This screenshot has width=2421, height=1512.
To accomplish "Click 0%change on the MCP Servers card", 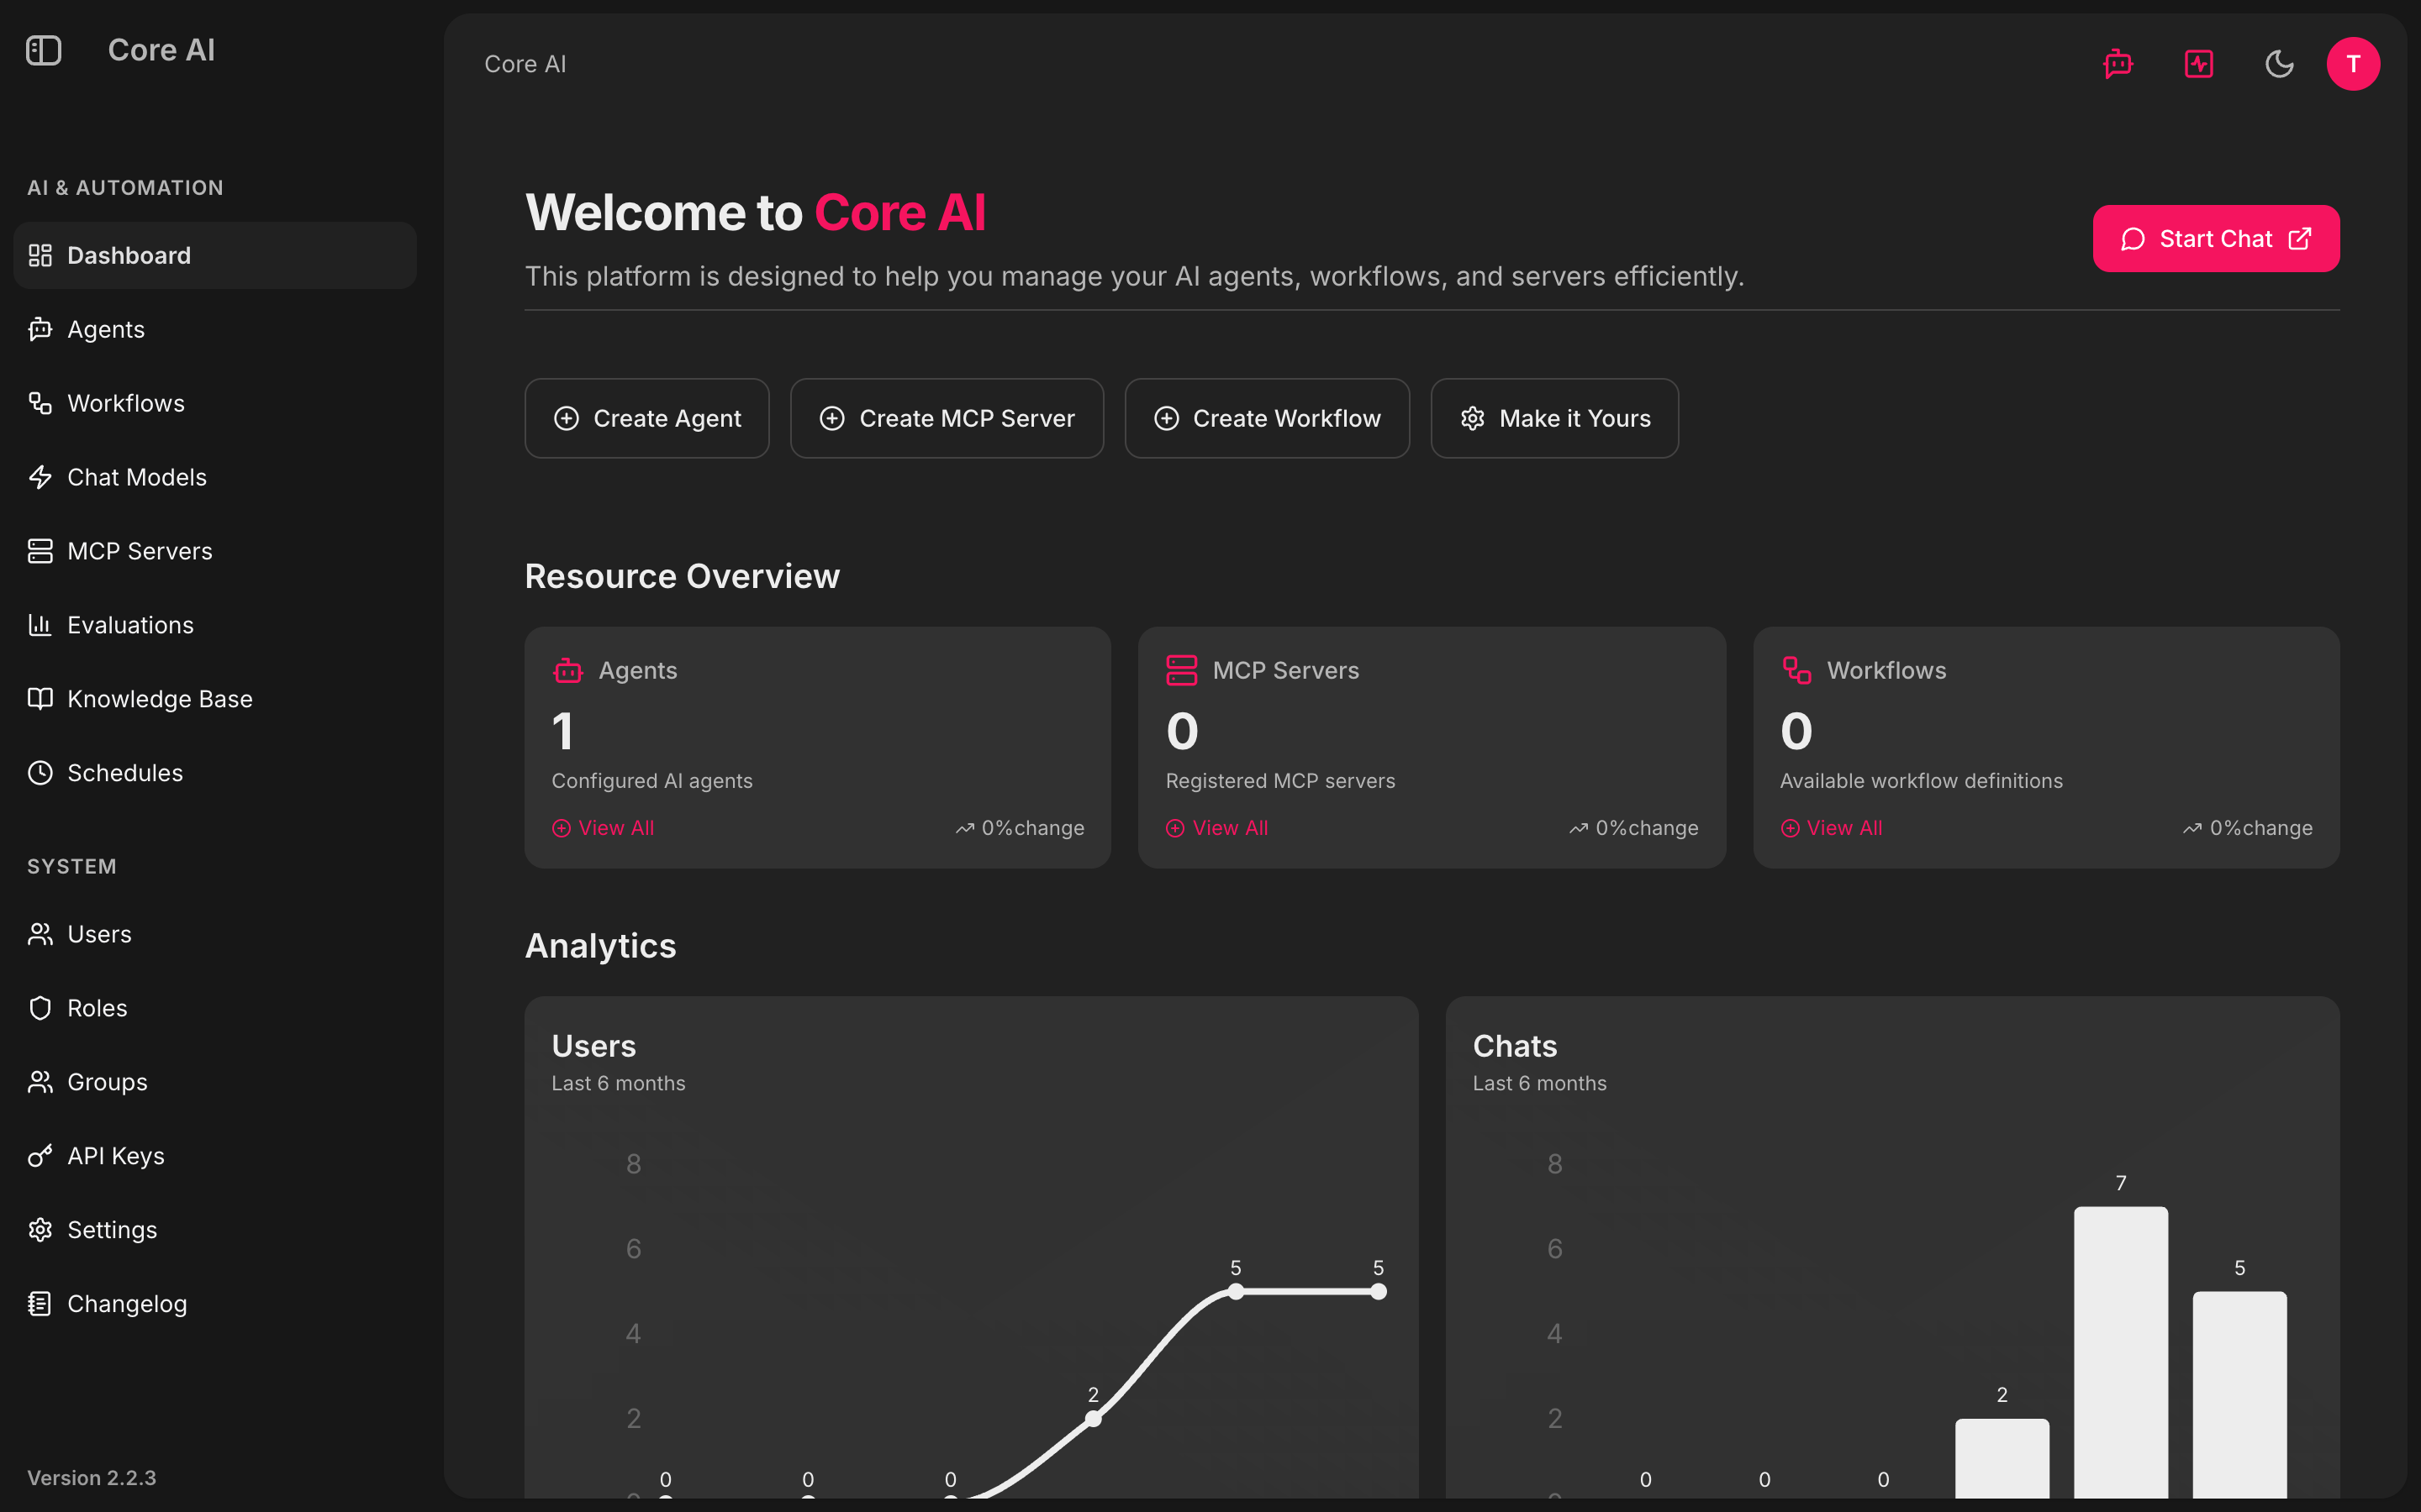I will pyautogui.click(x=1633, y=828).
